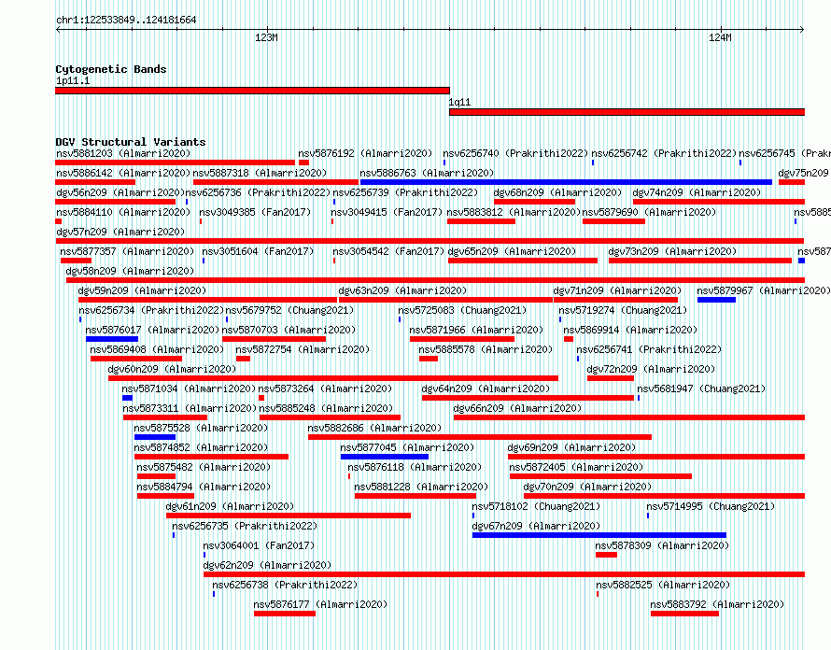Open dgv64n209 (Almarri2020) variant

click(x=486, y=389)
